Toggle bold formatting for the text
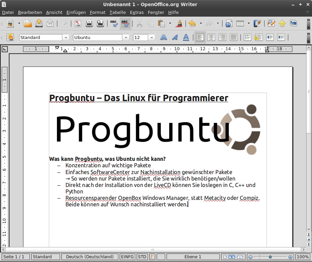Image resolution: width=312 pixels, height=262 pixels. 163,37
